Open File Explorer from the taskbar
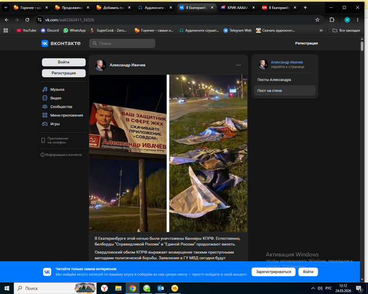Screen dimensions: 368x294 click(x=118, y=288)
